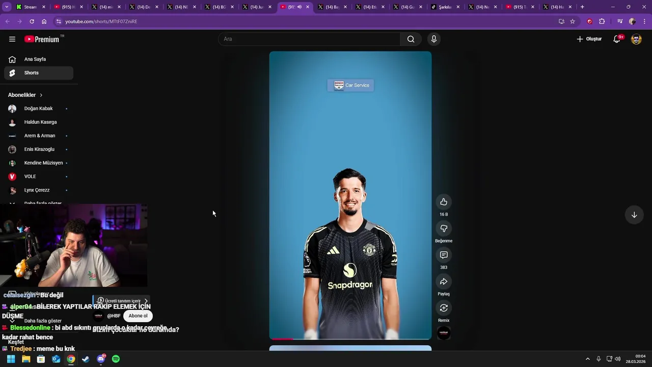Click the address bar URL
652x367 pixels.
coord(101,21)
